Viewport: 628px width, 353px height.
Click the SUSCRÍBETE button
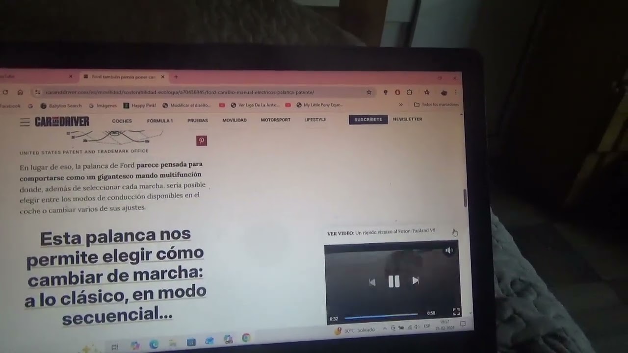(368, 120)
